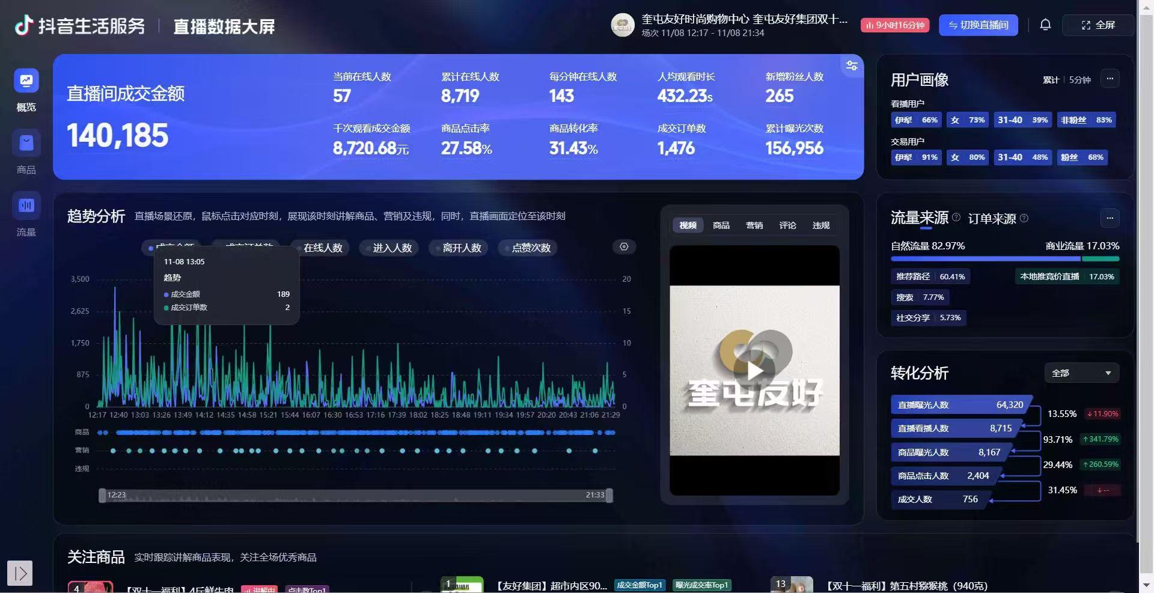Open the 全部 dropdown in 转化分析
1154x593 pixels.
1081,373
